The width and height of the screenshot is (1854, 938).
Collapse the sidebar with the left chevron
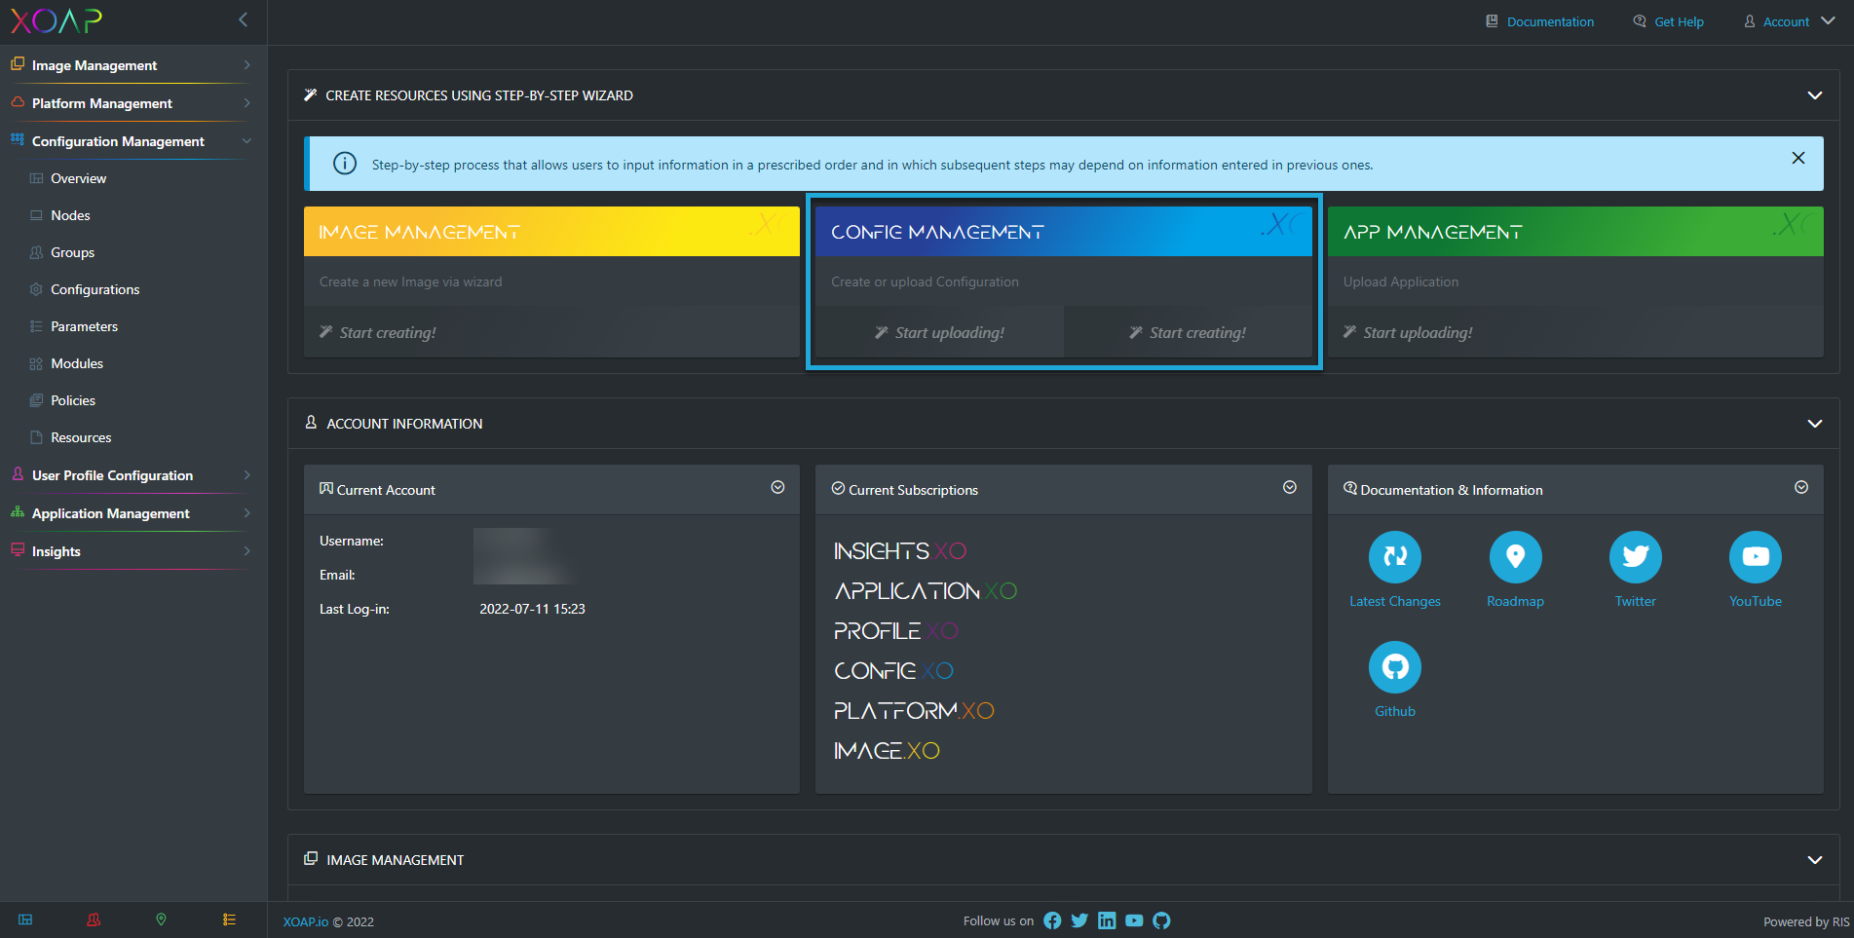243,19
